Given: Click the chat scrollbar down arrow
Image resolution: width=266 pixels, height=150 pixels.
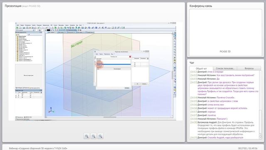Looking at the screenshot, I should pos(261,138).
